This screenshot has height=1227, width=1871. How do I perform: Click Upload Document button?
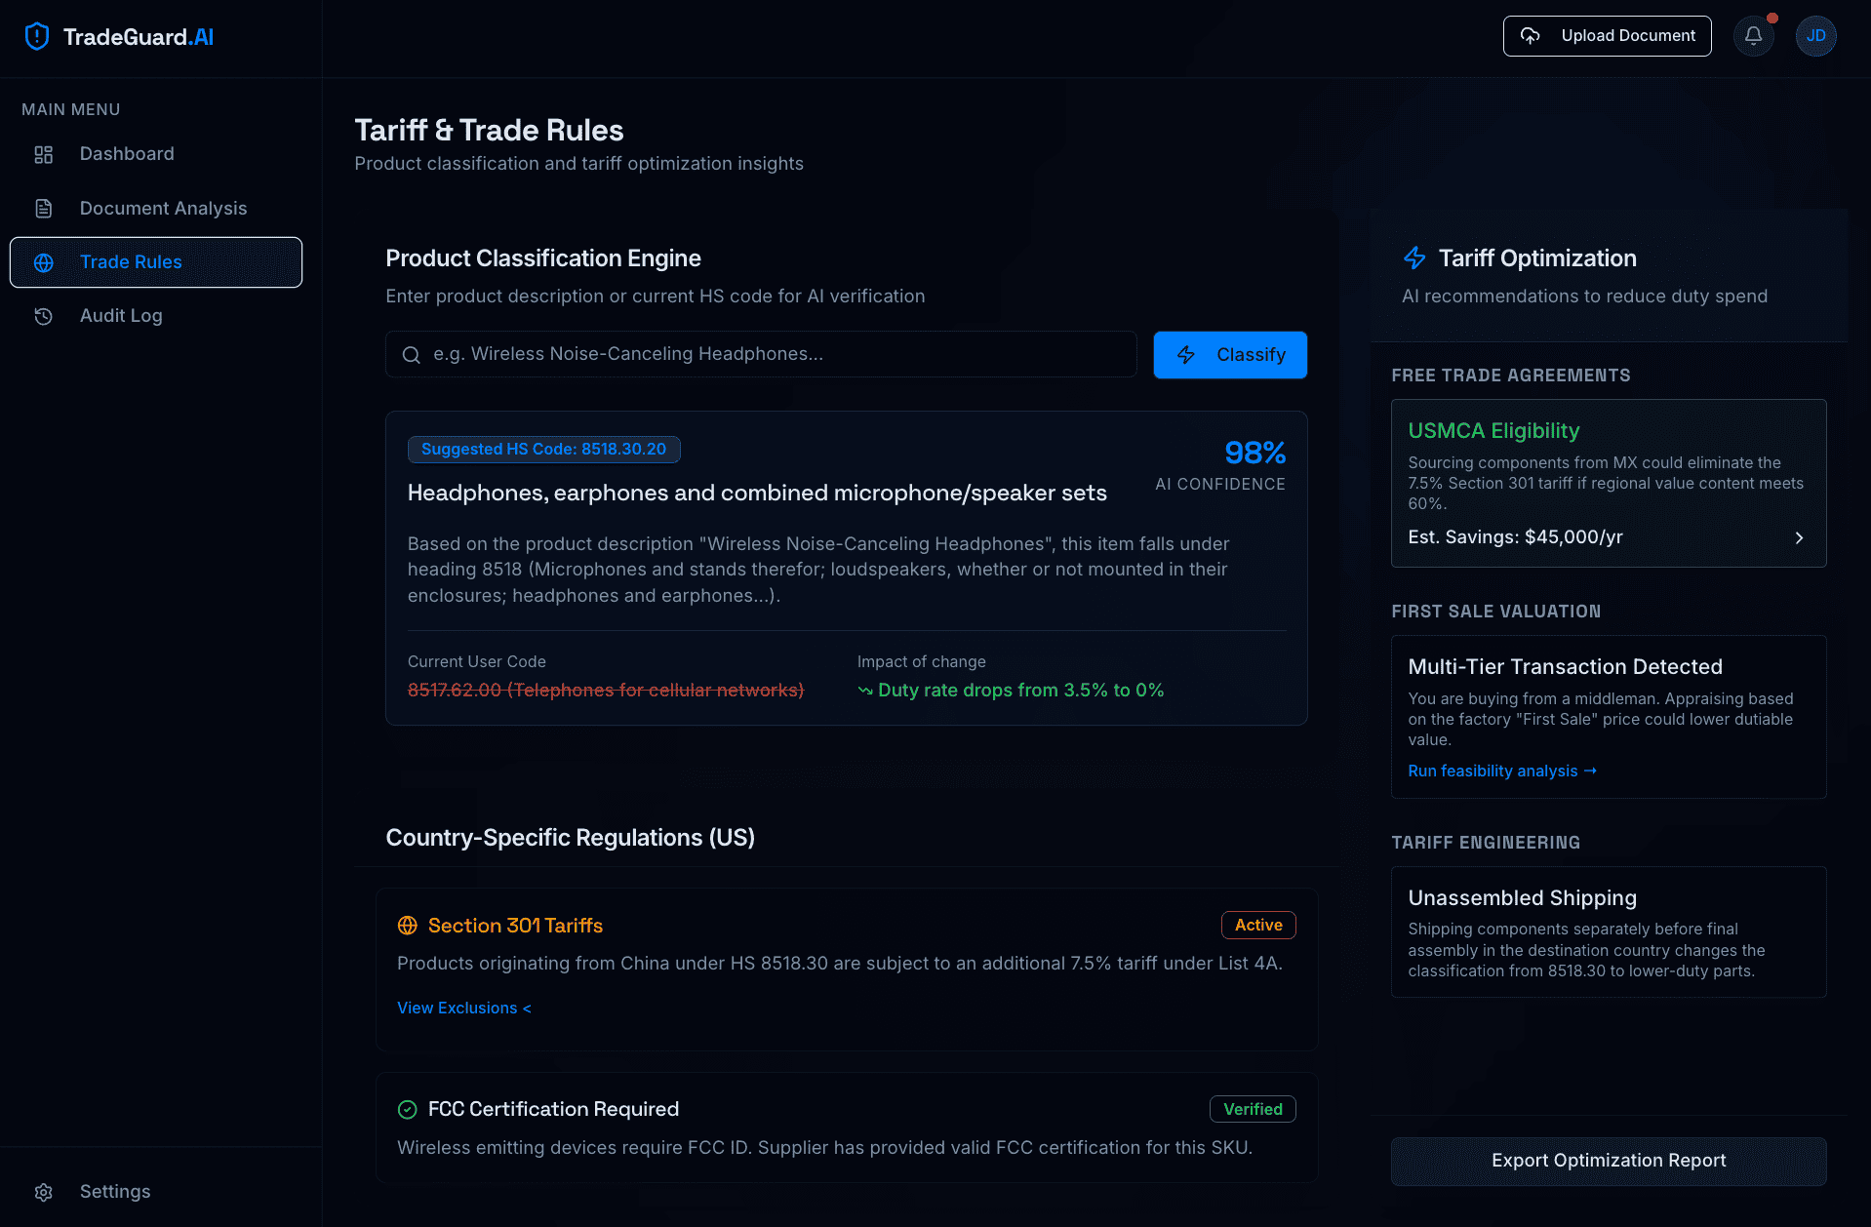[x=1607, y=36]
